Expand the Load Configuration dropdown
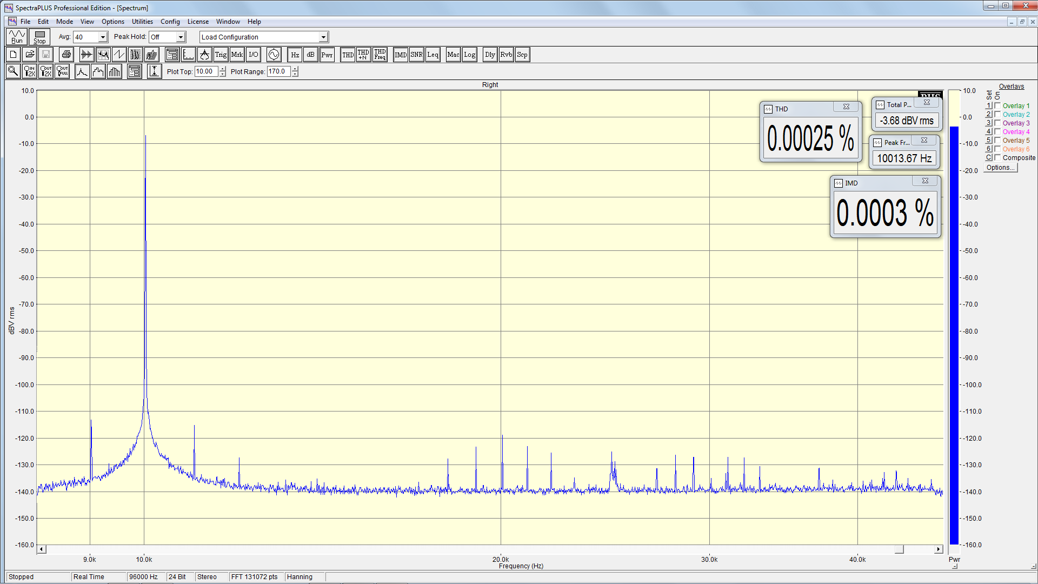The height and width of the screenshot is (584, 1038). coord(323,37)
